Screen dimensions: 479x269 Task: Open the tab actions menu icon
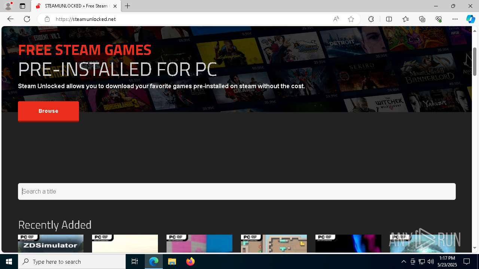coord(22,6)
